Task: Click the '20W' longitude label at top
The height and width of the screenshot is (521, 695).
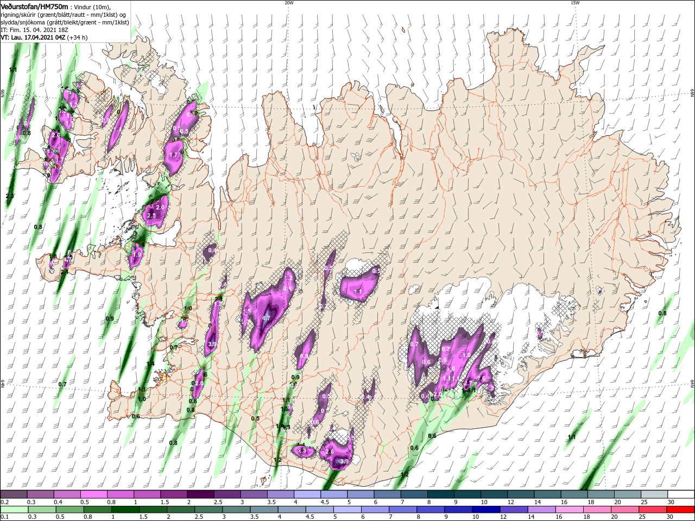Action: [x=289, y=3]
